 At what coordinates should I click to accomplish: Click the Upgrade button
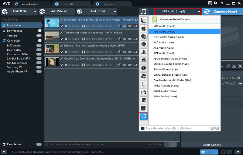[209, 152]
